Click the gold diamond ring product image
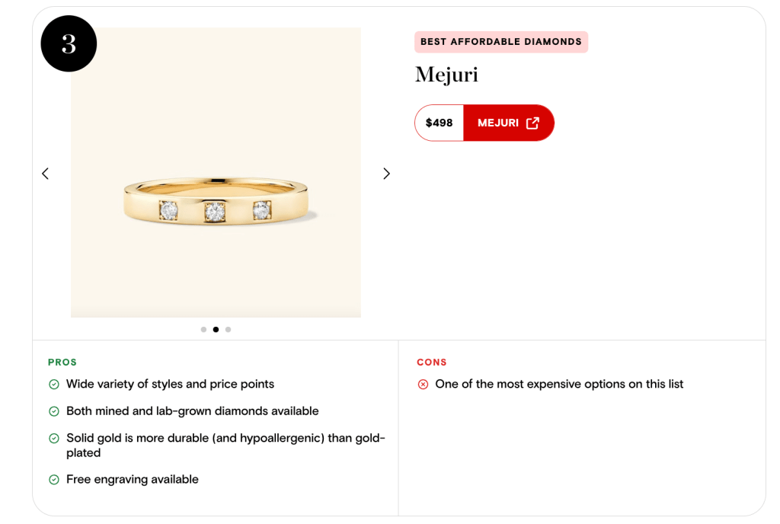 [216, 202]
